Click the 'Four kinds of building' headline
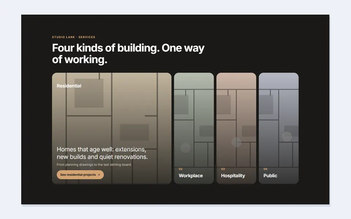351x219 pixels. click(x=128, y=54)
